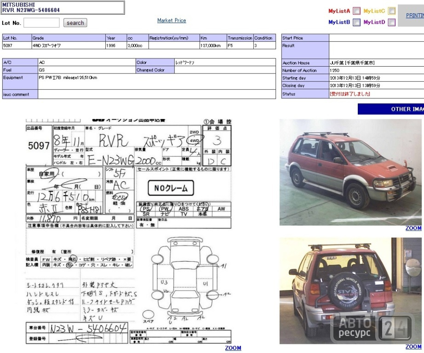The height and width of the screenshot is (353, 424).
Task: Select the Equipment text with mileage126,510km
Action: pyautogui.click(x=68, y=78)
